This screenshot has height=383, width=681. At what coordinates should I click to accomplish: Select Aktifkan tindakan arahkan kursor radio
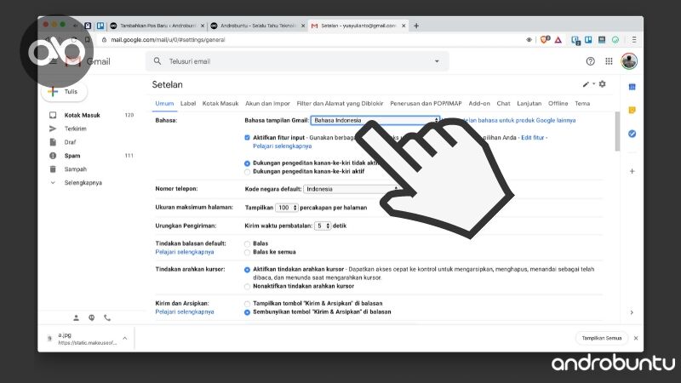click(247, 269)
